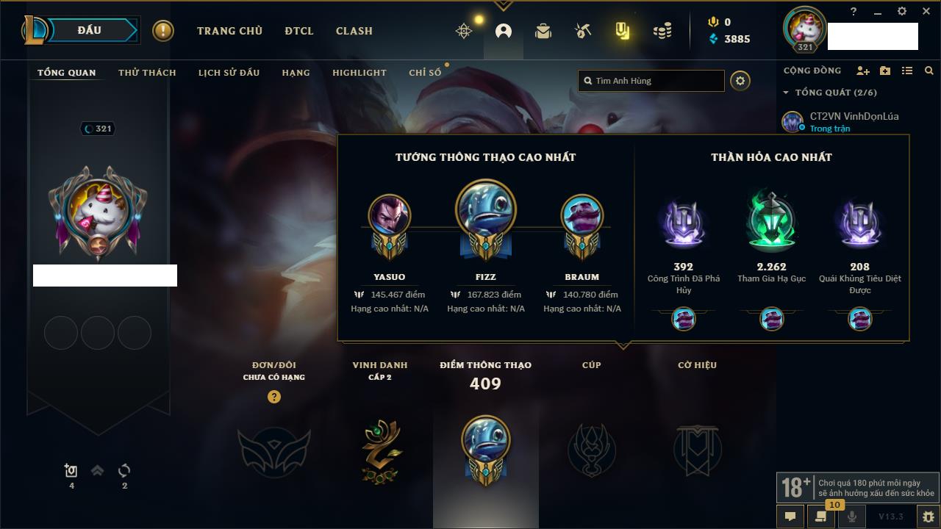
Task: Open the ĐTCL menu item
Action: [x=299, y=31]
